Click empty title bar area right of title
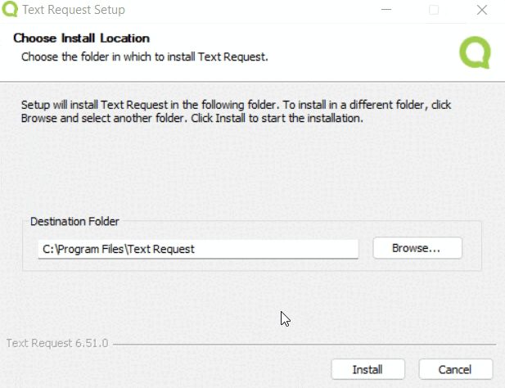 click(246, 11)
